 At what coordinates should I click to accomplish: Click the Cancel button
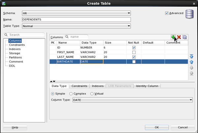pos(182,127)
